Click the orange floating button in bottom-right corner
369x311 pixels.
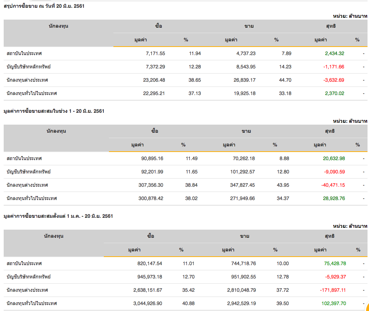(x=366, y=307)
